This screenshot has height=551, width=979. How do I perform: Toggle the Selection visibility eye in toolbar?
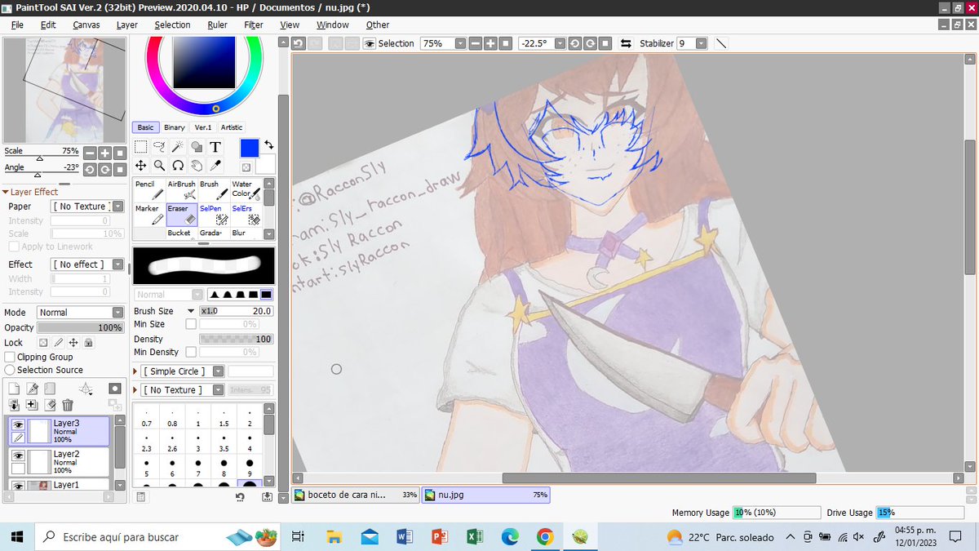(370, 43)
